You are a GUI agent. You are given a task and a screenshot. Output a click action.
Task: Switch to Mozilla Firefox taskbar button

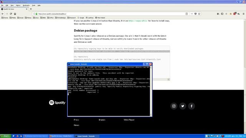coord(61,136)
